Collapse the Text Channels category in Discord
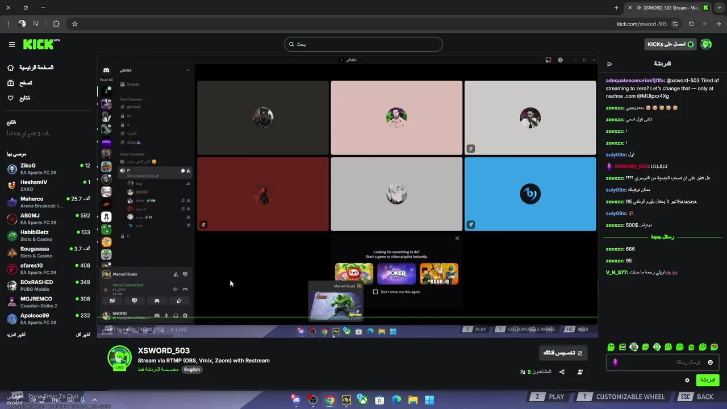Screen dimensions: 727x409 [x=132, y=99]
